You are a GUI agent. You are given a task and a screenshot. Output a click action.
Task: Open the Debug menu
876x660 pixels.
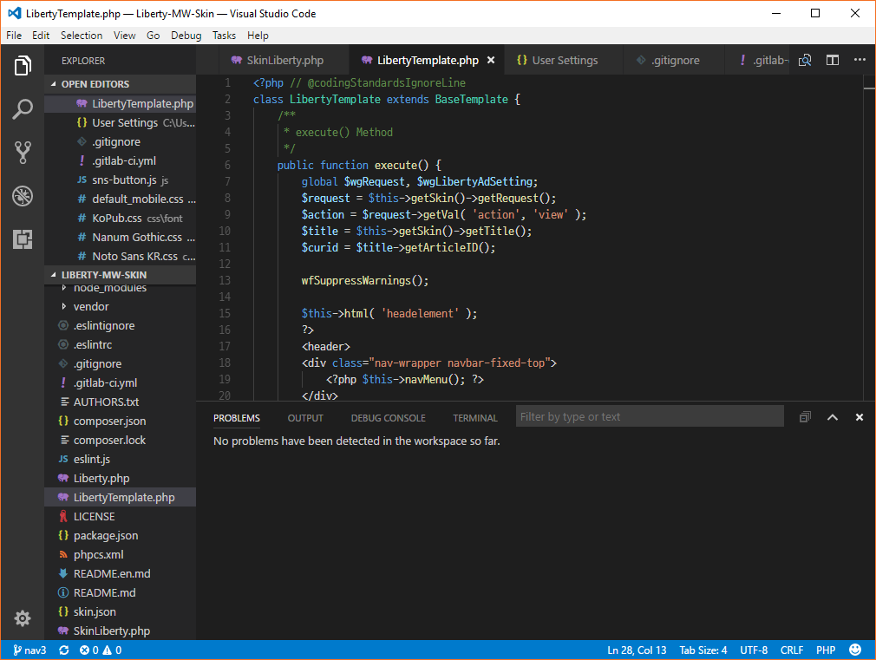(x=186, y=36)
